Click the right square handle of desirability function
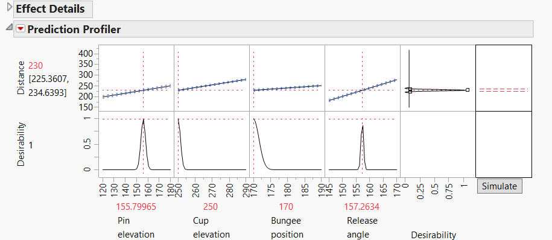The height and width of the screenshot is (240, 552). [468, 90]
